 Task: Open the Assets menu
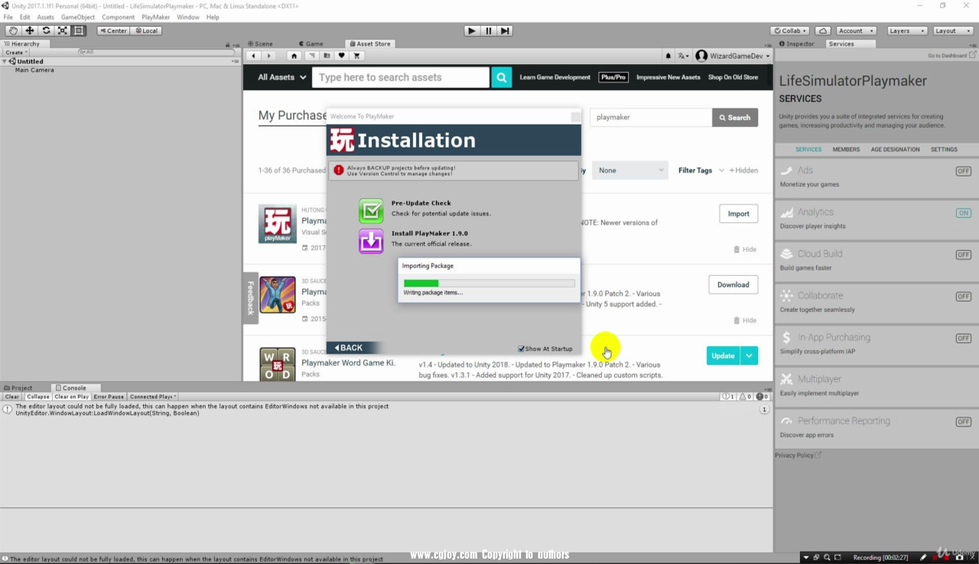45,17
